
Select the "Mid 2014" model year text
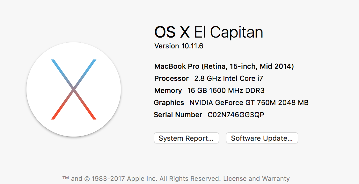point(275,67)
